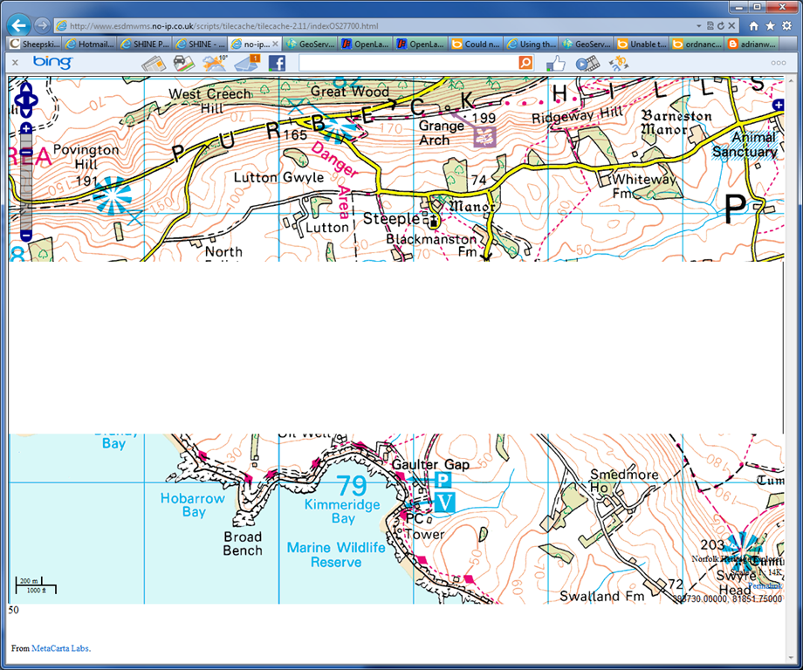Stop loading with the address bar X icon

731,25
